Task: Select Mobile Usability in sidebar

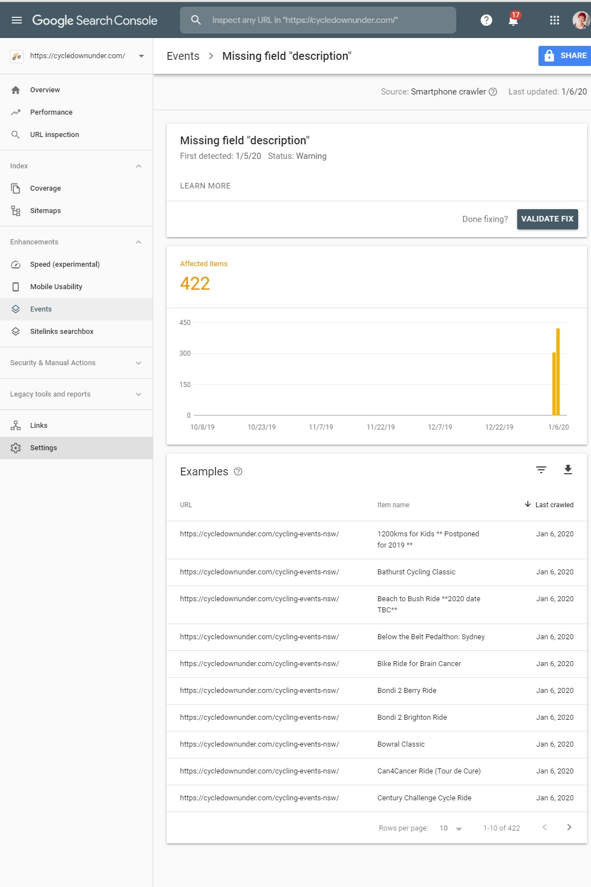Action: (56, 287)
